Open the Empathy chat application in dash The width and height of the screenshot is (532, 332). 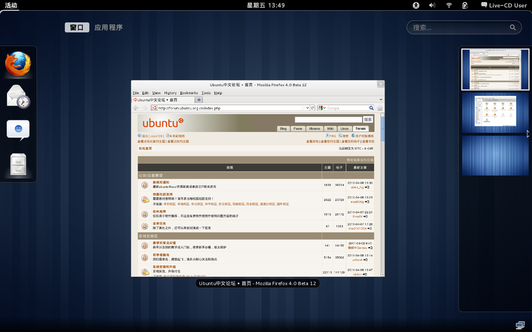click(18, 130)
